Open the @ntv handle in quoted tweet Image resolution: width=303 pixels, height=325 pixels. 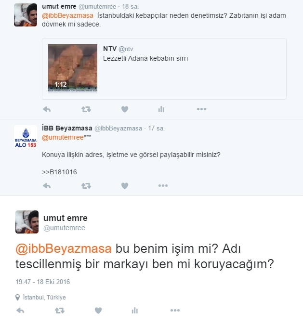[x=126, y=49]
